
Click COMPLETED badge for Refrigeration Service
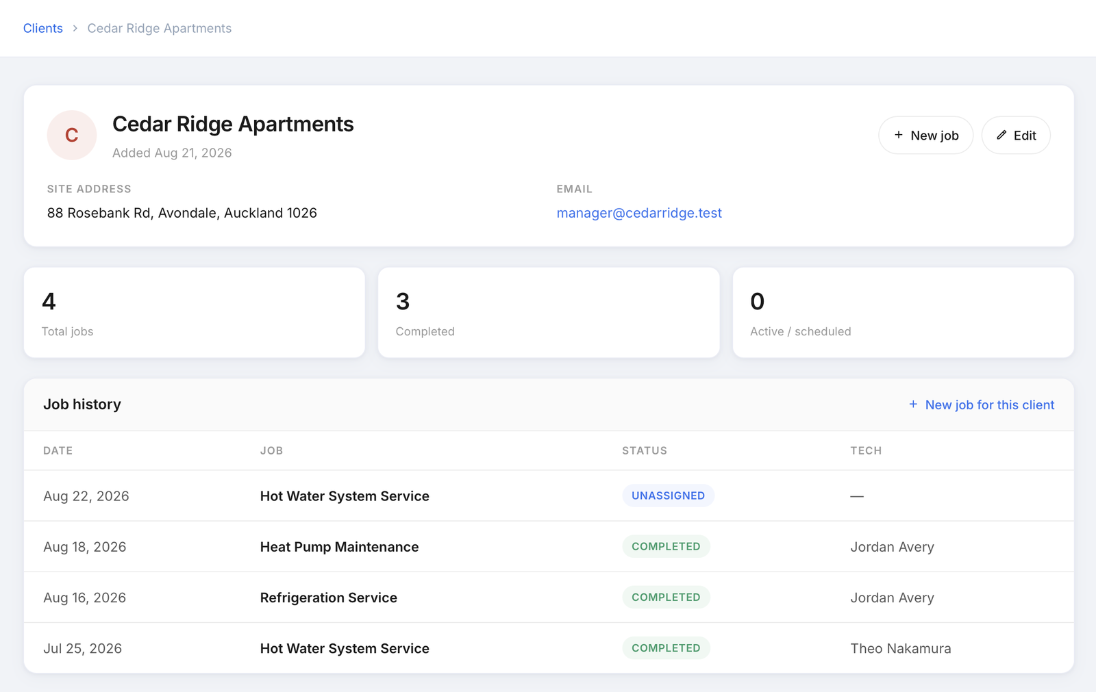coord(666,597)
